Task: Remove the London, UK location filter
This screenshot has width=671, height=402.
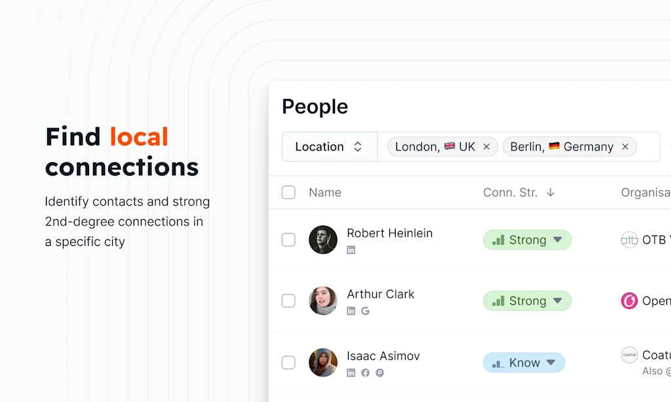Action: coord(486,147)
